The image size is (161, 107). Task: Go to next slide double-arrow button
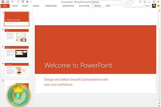click(x=159, y=106)
